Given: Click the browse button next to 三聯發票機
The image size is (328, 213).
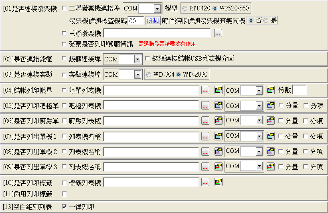Looking at the screenshot, I should tap(218, 33).
